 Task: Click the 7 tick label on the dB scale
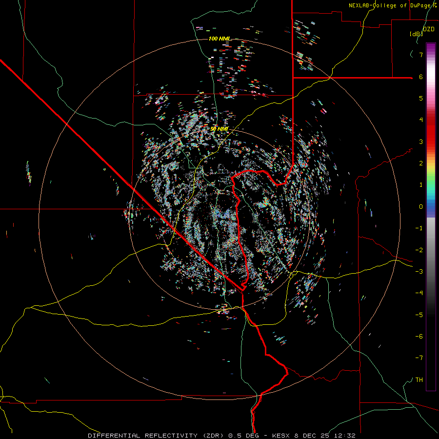point(420,55)
